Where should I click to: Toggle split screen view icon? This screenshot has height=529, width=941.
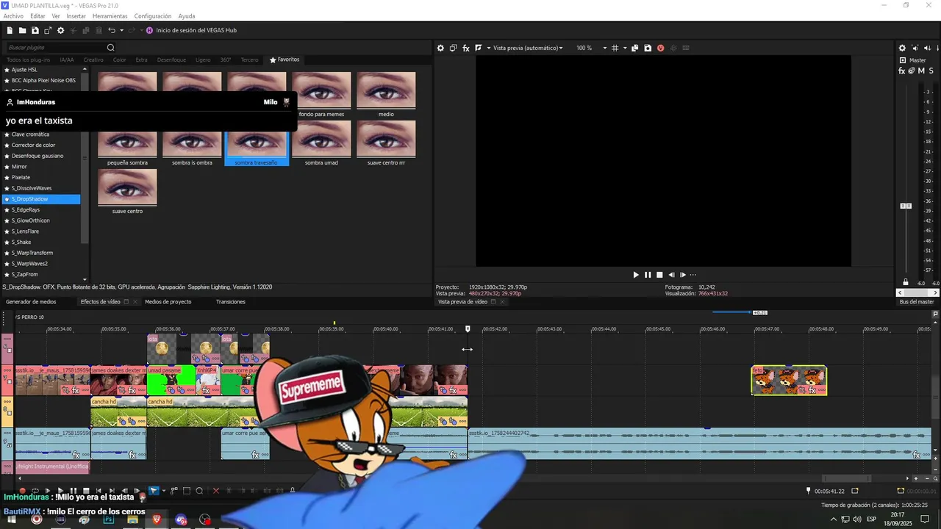click(479, 48)
